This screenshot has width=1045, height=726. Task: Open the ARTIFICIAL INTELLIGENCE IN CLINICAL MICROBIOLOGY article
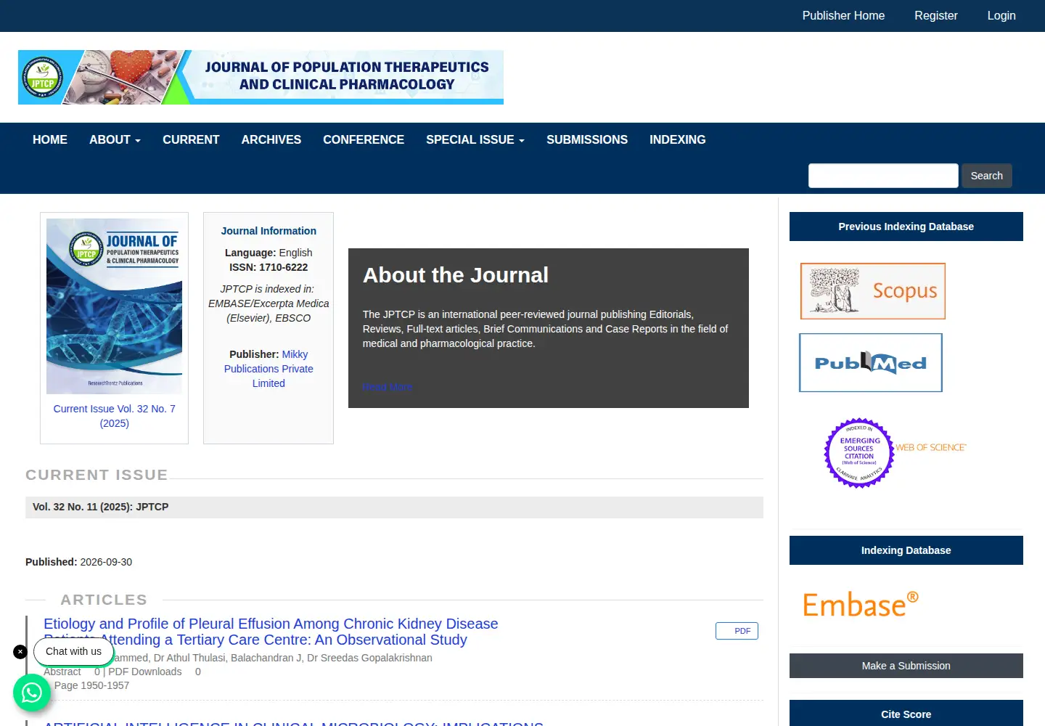tap(294, 723)
